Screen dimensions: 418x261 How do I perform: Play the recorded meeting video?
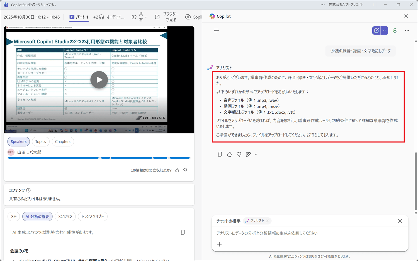(x=99, y=80)
